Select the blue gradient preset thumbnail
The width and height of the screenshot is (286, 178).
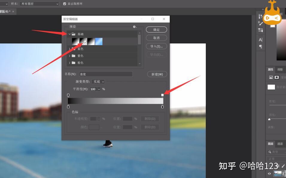[99, 41]
